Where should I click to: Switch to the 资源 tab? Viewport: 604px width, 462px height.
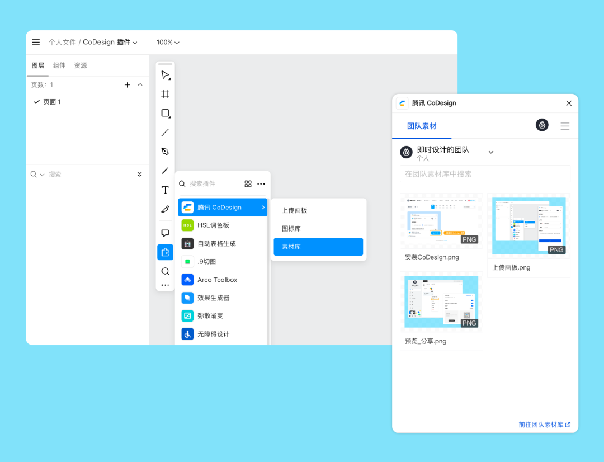[81, 65]
